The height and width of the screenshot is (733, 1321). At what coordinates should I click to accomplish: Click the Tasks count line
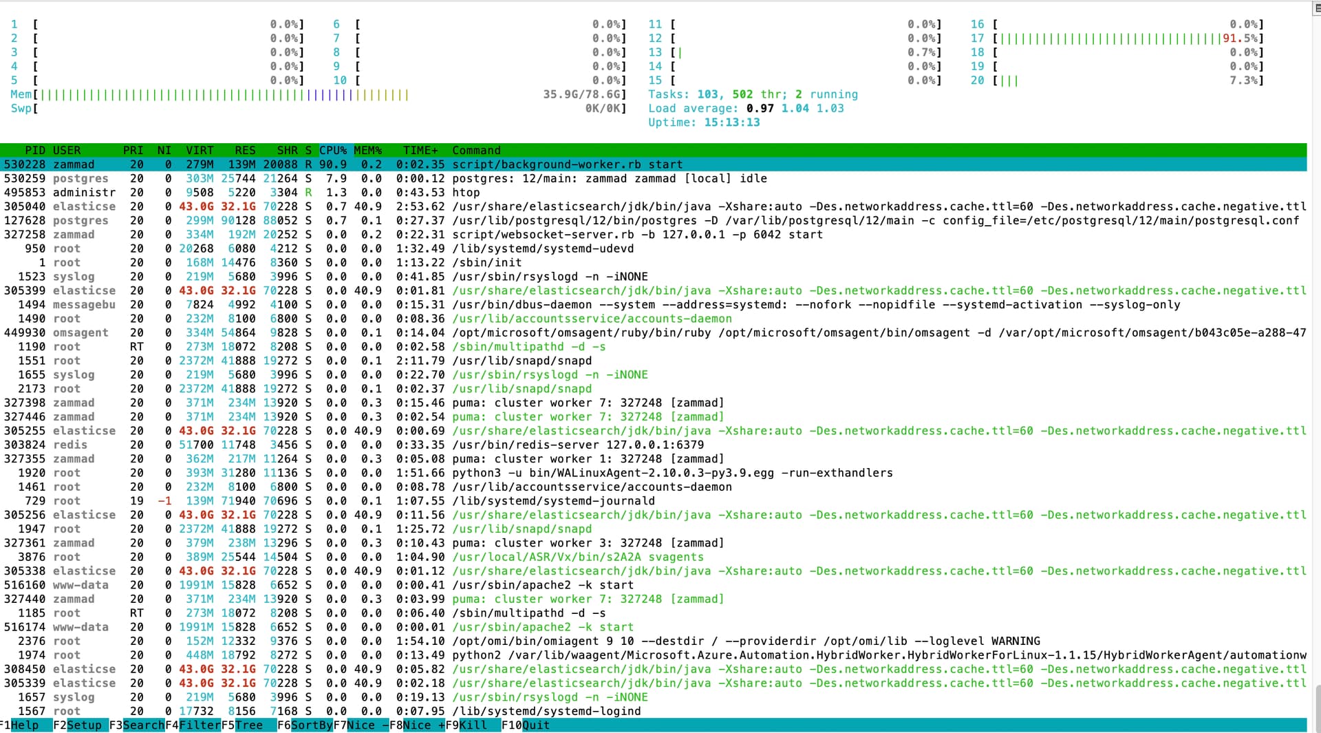pos(753,94)
